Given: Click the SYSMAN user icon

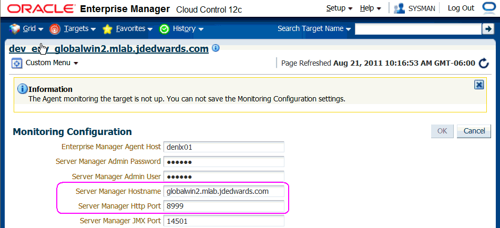Looking at the screenshot, I should point(399,8).
